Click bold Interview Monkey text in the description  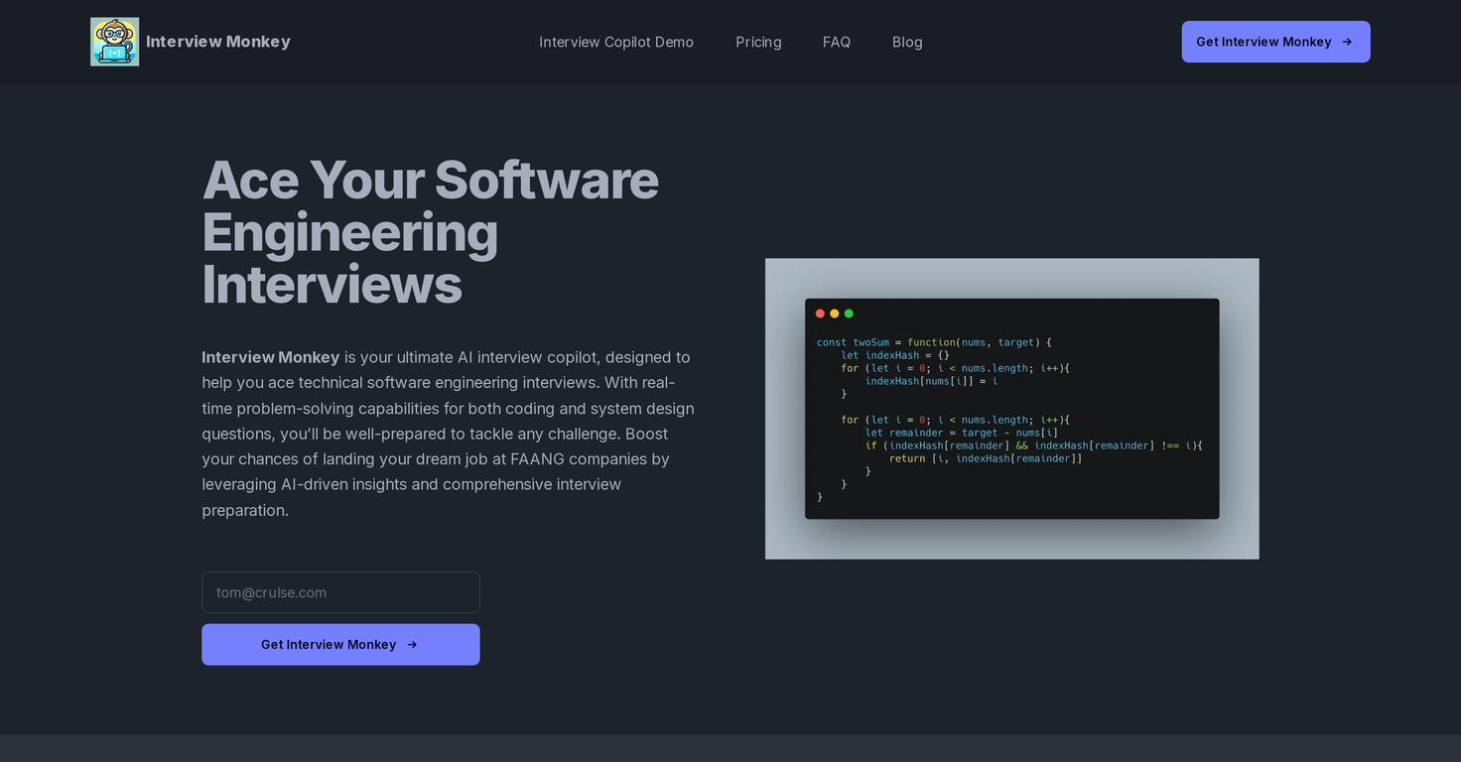[271, 357]
